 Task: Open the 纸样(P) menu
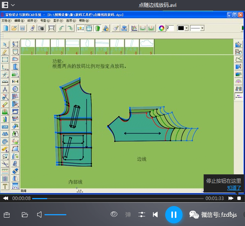(32, 21)
